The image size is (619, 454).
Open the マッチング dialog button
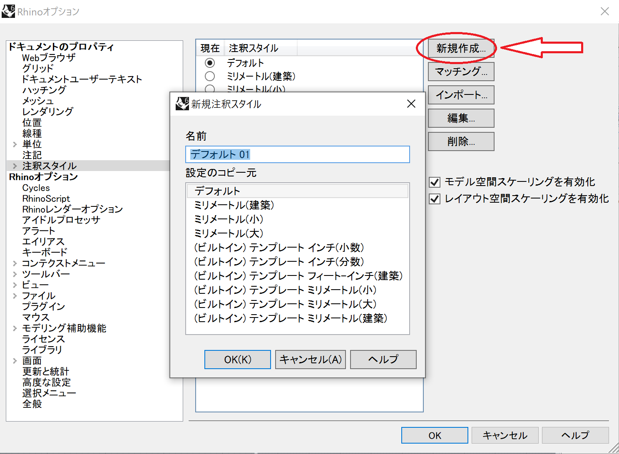point(461,72)
